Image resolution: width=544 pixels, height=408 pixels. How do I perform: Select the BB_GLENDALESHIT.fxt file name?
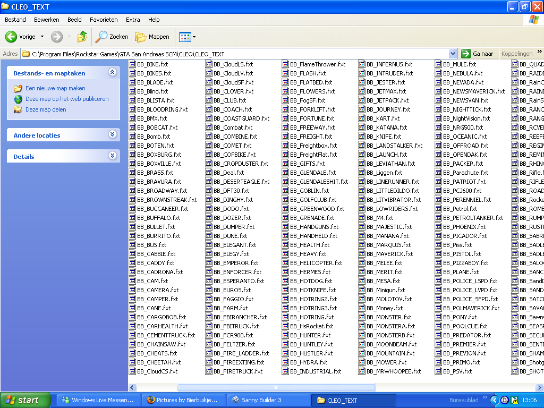[x=319, y=182]
